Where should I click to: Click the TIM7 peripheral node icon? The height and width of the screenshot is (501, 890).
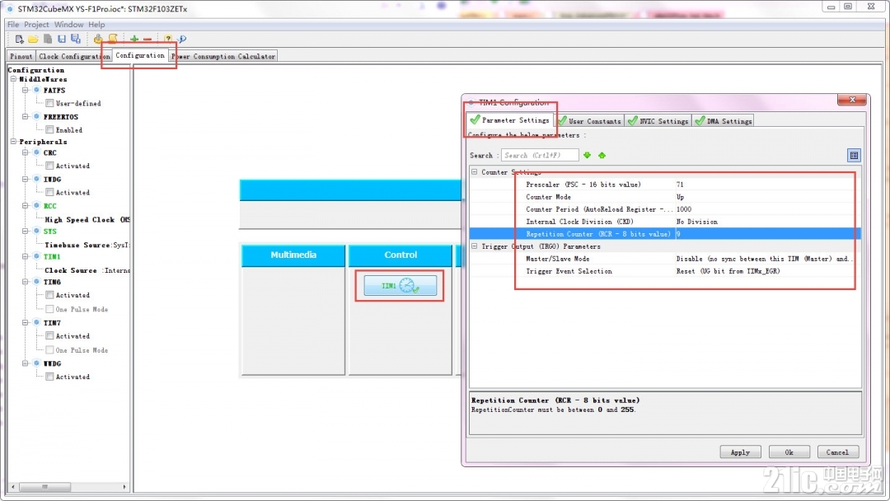click(x=36, y=323)
